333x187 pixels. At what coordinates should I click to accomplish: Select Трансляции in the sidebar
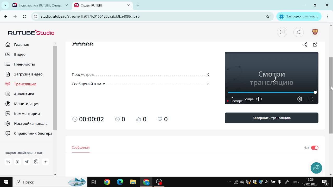coord(25,84)
